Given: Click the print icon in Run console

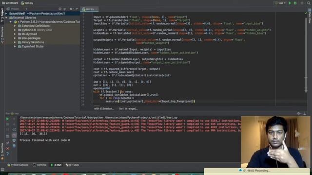Looking at the screenshot, I should tap(14, 140).
